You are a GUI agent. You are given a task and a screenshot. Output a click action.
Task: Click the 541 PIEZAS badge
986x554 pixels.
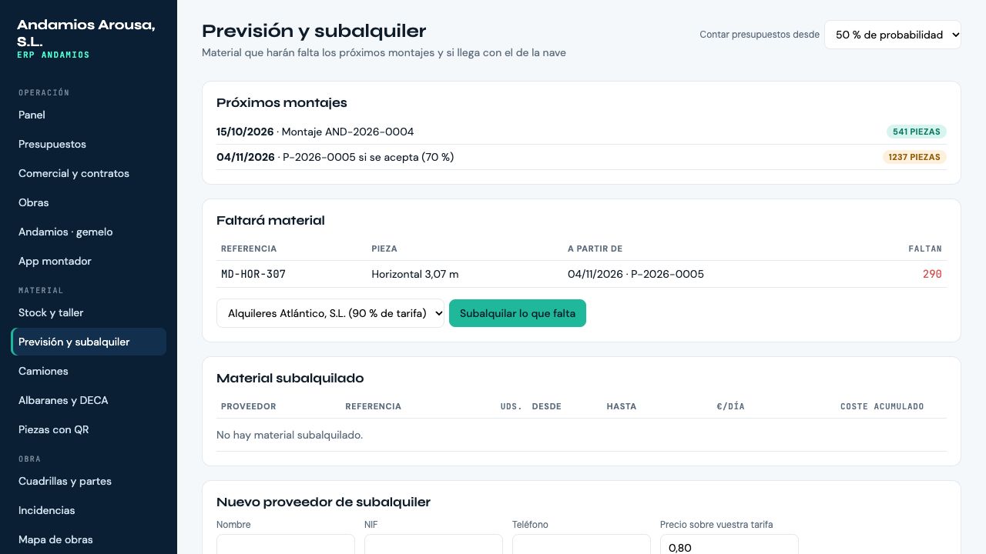coord(917,132)
